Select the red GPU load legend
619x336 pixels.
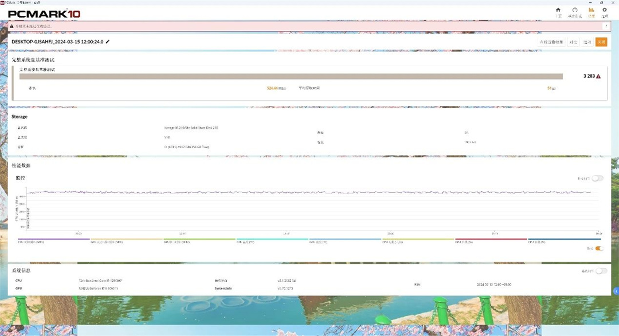(x=491, y=240)
